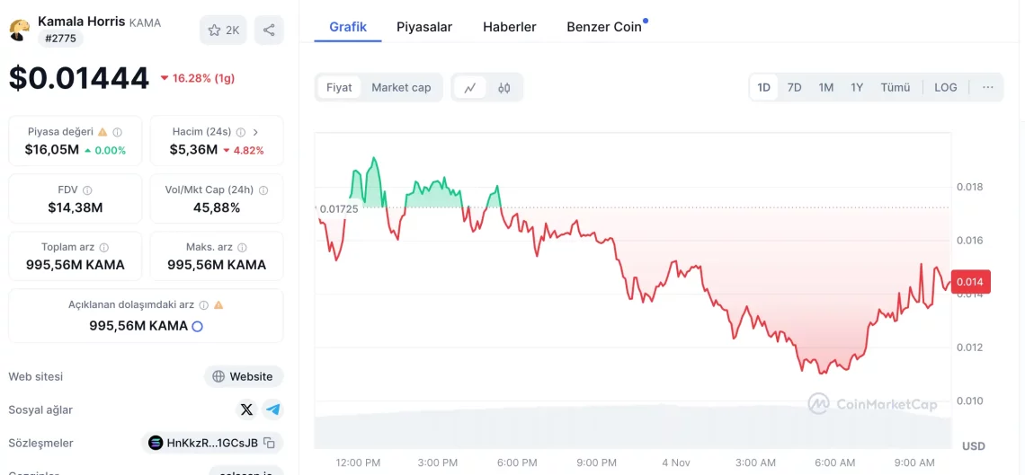Open the three-dots chart options menu
This screenshot has width=1025, height=475.
coord(988,87)
